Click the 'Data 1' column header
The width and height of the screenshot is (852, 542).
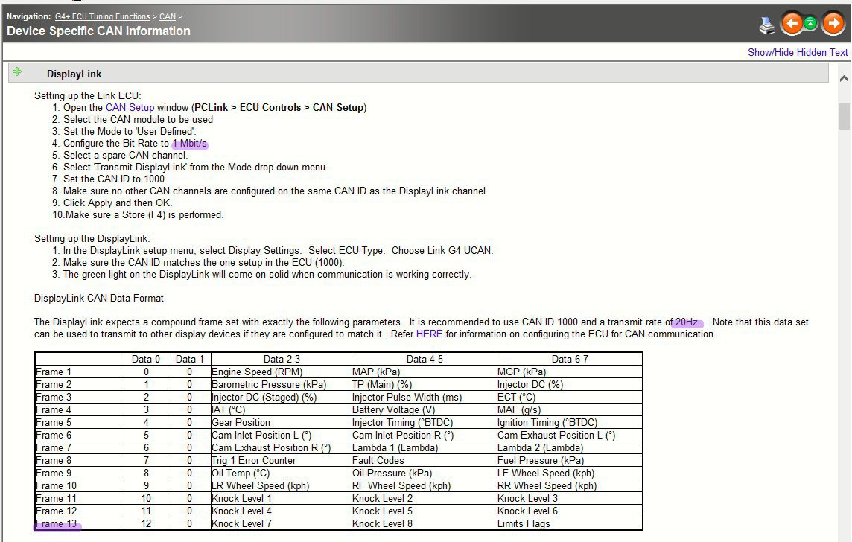point(189,359)
